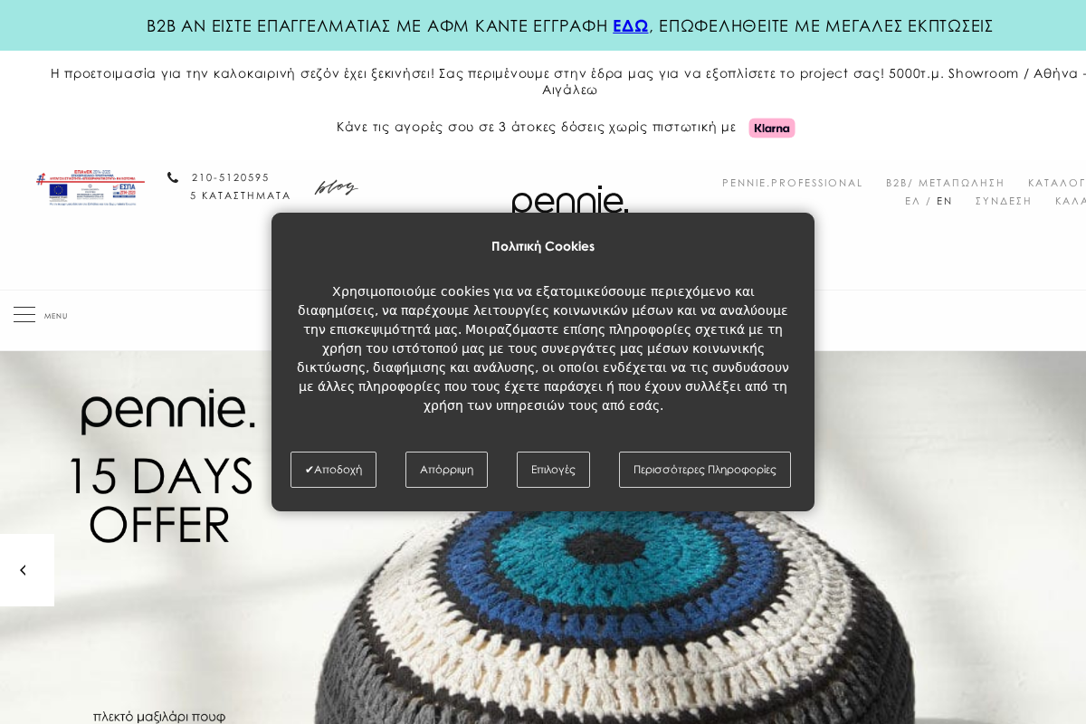Click the phone icon beside 210-5120595
This screenshot has width=1086, height=724.
pos(173,177)
